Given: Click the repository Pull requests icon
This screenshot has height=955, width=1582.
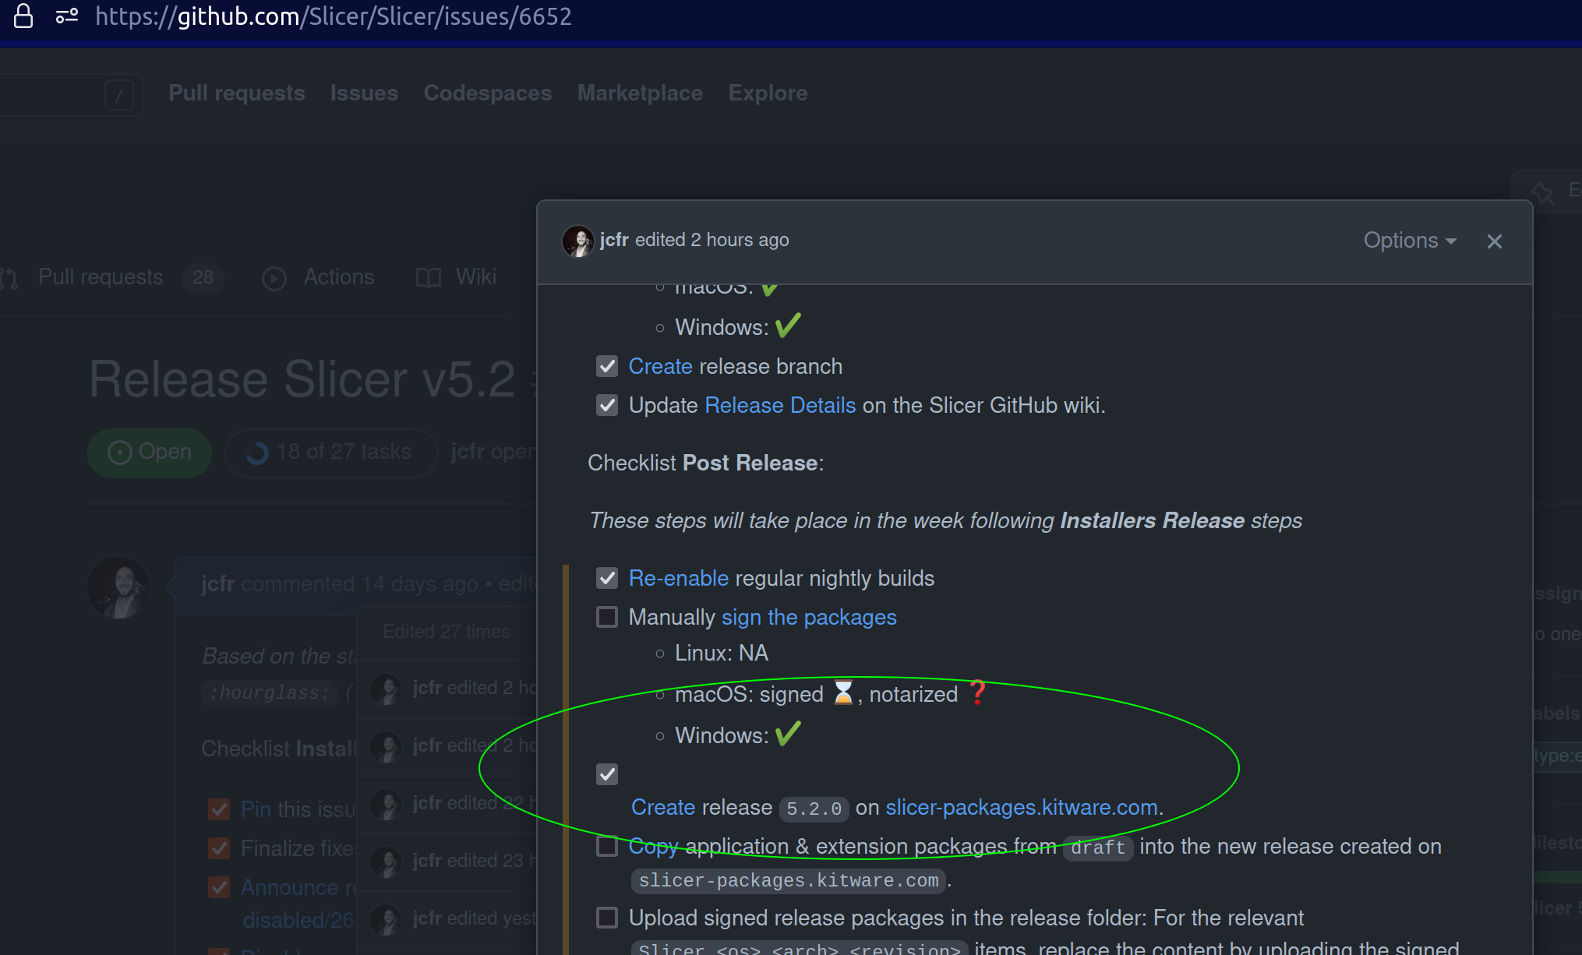Looking at the screenshot, I should coord(9,278).
